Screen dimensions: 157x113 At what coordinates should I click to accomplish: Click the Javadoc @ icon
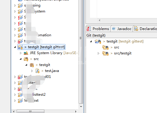114,29
